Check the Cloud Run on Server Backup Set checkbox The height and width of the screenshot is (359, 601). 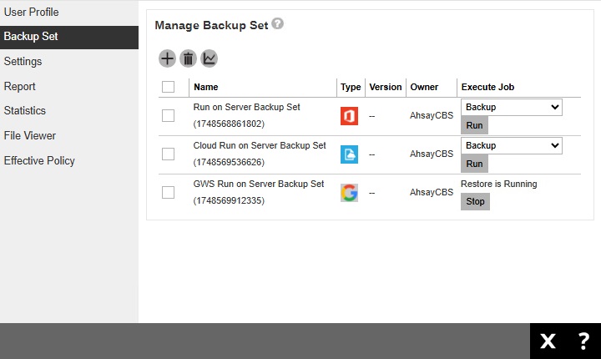click(168, 154)
